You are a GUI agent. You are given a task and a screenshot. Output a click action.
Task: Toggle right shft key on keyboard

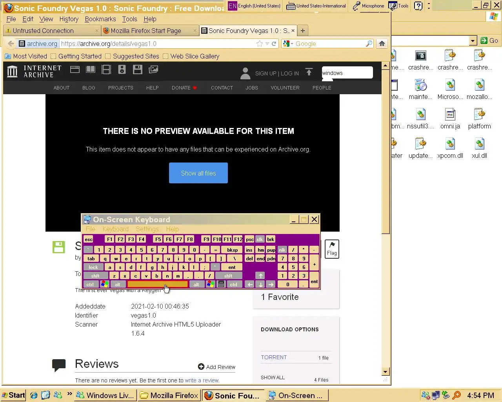228,276
